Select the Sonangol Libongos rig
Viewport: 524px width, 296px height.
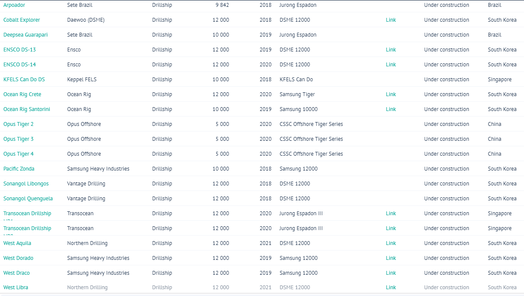click(x=26, y=184)
